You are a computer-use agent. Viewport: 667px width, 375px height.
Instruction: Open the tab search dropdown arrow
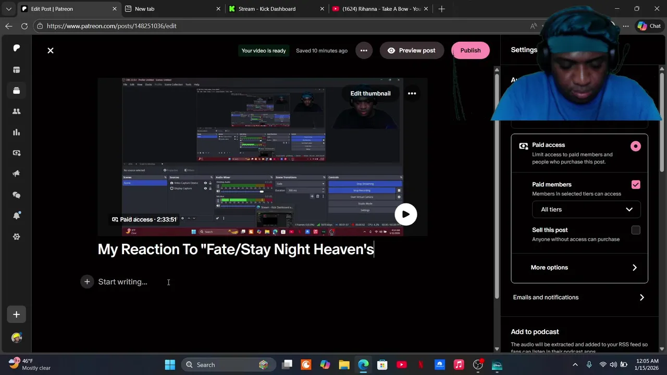point(8,9)
